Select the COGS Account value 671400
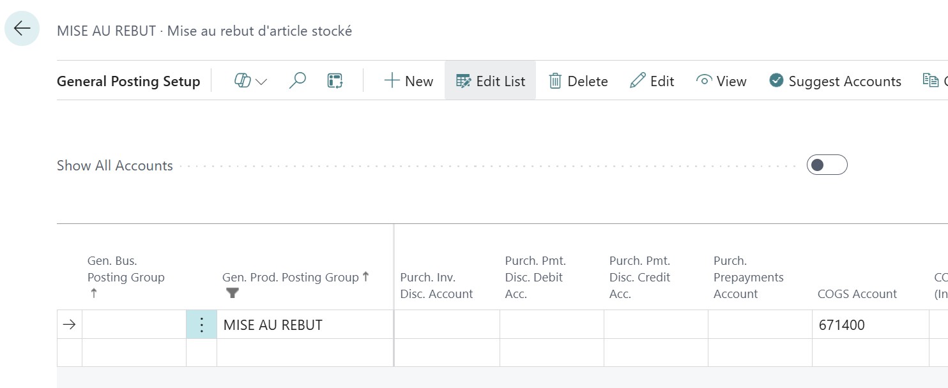The height and width of the screenshot is (388, 948). click(x=841, y=324)
